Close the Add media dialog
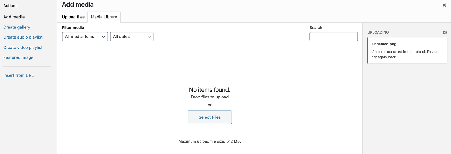Viewport: 451px width, 154px height. tap(444, 5)
